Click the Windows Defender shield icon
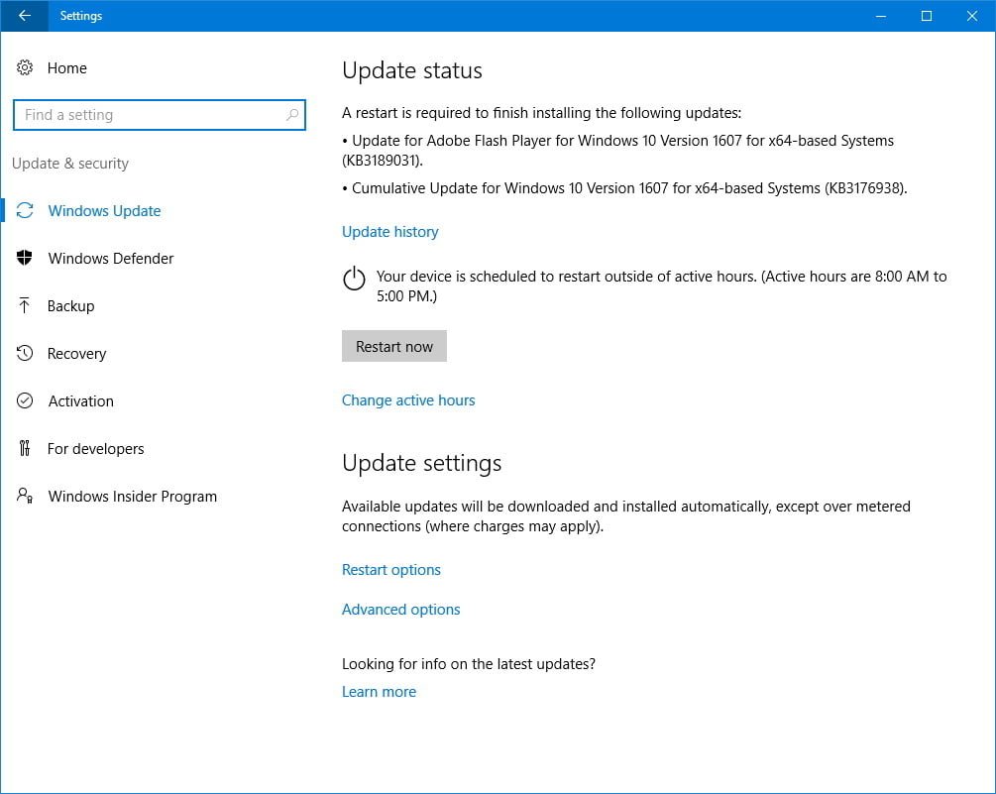 (25, 259)
